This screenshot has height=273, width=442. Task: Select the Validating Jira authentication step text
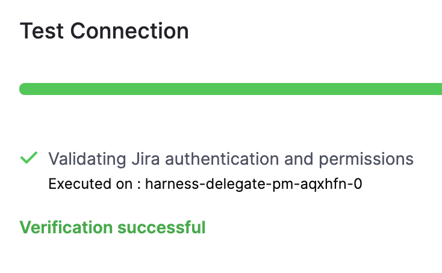[231, 159]
